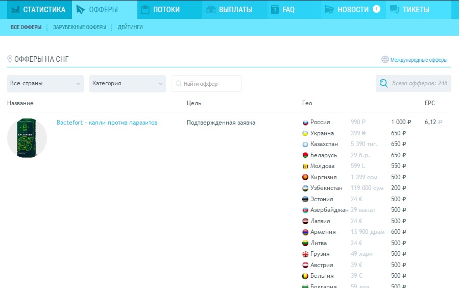459x288 pixels.
Task: Click the FAQ question mark icon
Action: pyautogui.click(x=275, y=10)
